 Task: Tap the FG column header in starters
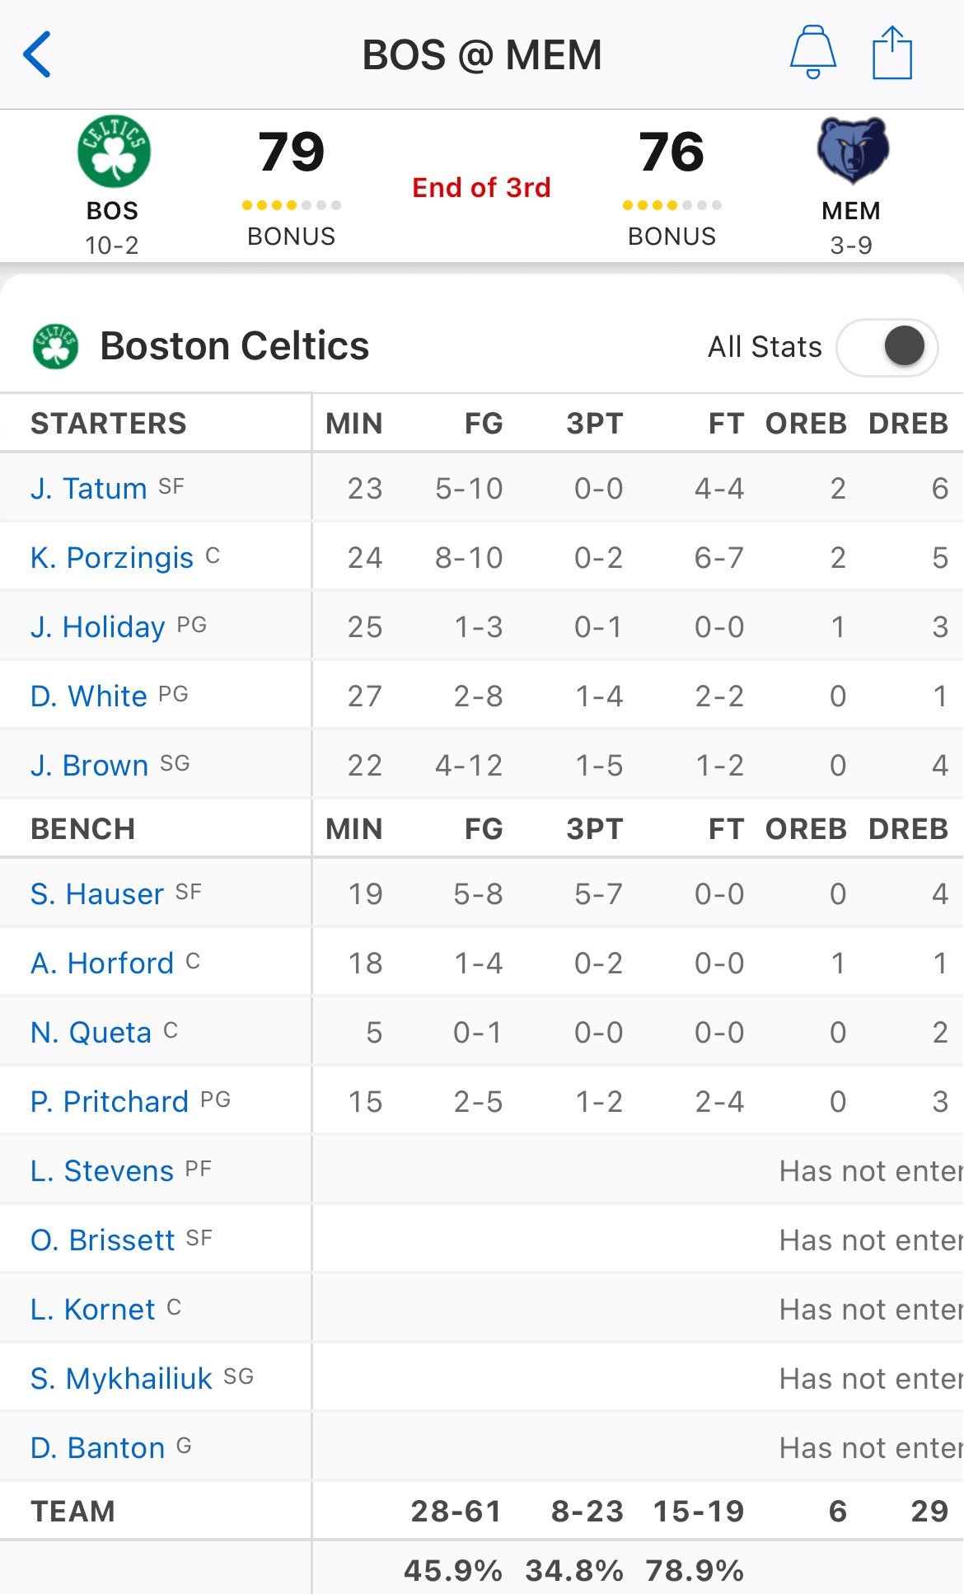point(484,423)
